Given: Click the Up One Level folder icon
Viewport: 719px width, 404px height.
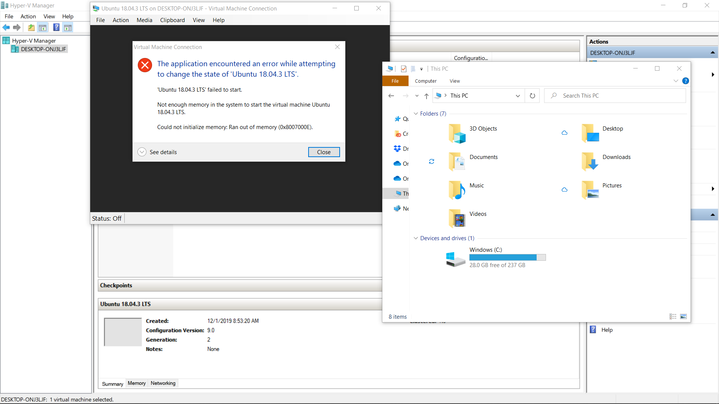Looking at the screenshot, I should [x=31, y=27].
